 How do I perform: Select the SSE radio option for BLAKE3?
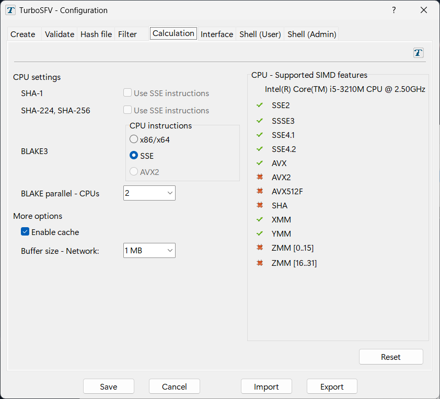pos(134,156)
